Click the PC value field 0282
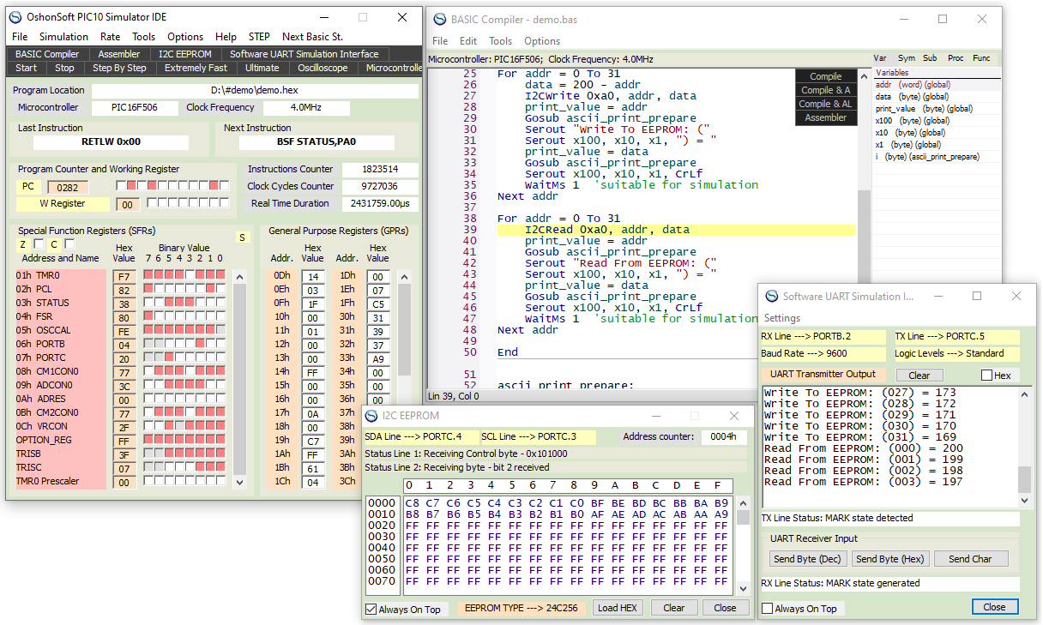The height and width of the screenshot is (625, 1043). 68,188
